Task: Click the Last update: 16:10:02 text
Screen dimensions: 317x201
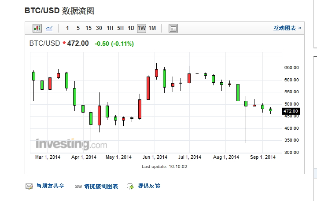Action: pos(164,167)
